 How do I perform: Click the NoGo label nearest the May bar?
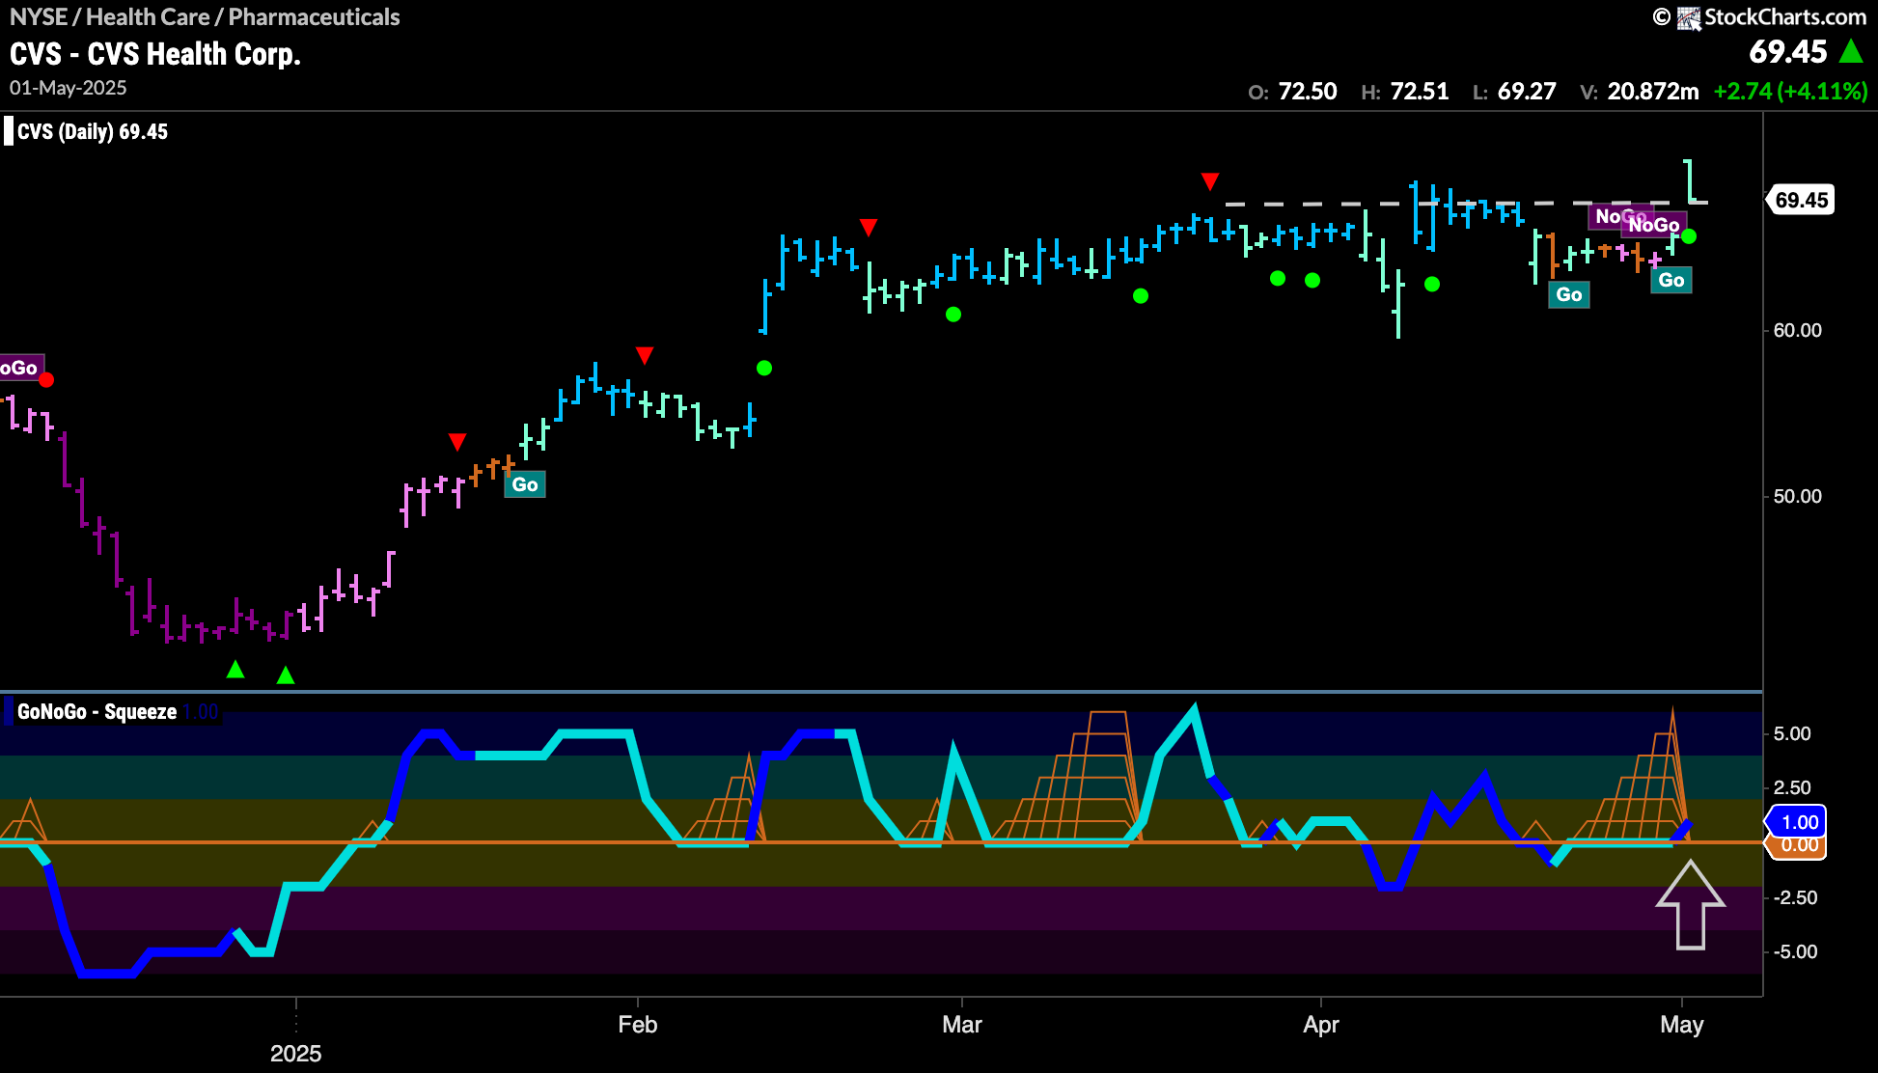pyautogui.click(x=1654, y=225)
